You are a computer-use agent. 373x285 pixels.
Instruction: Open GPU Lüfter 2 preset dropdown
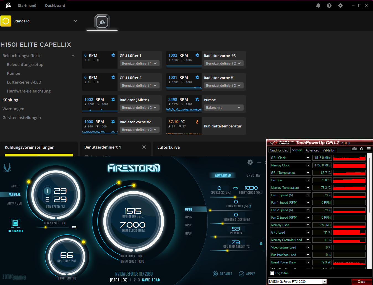pyautogui.click(x=139, y=85)
